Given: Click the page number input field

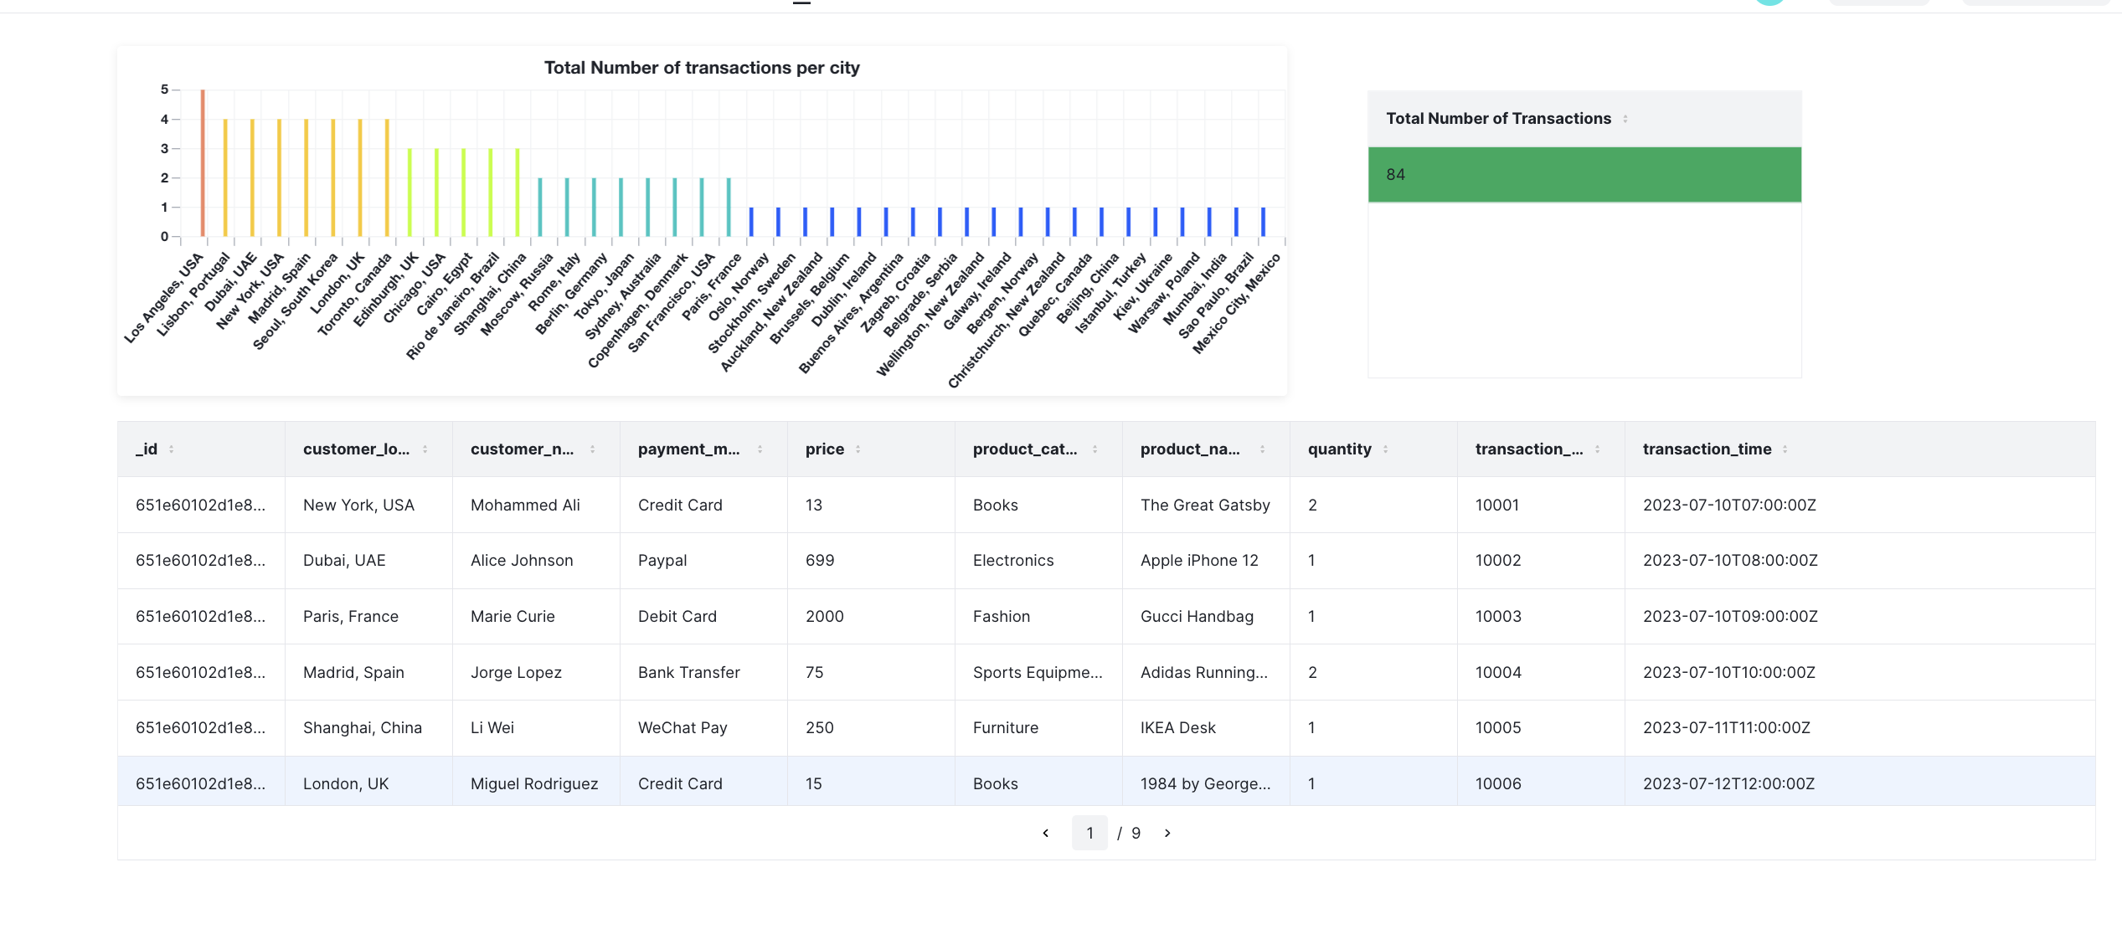Looking at the screenshot, I should 1089,833.
